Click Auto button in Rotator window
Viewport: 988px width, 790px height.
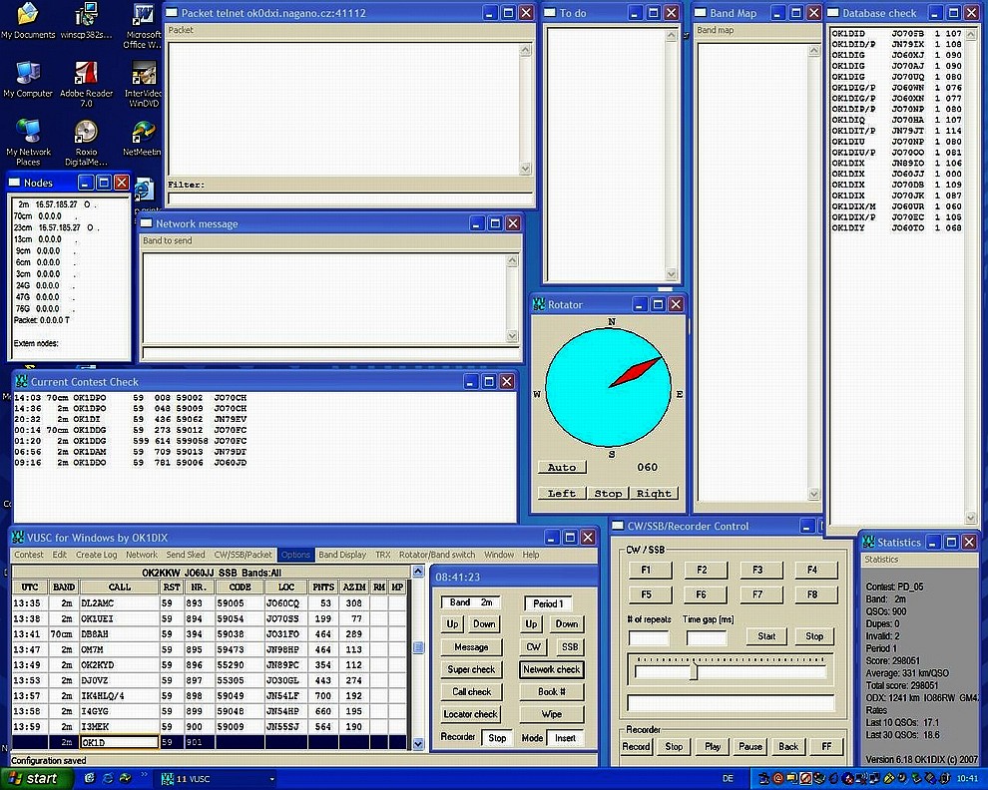coord(562,467)
